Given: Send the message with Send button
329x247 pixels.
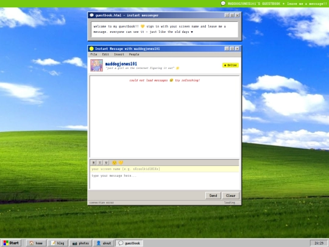Looking at the screenshot, I should (x=213, y=196).
